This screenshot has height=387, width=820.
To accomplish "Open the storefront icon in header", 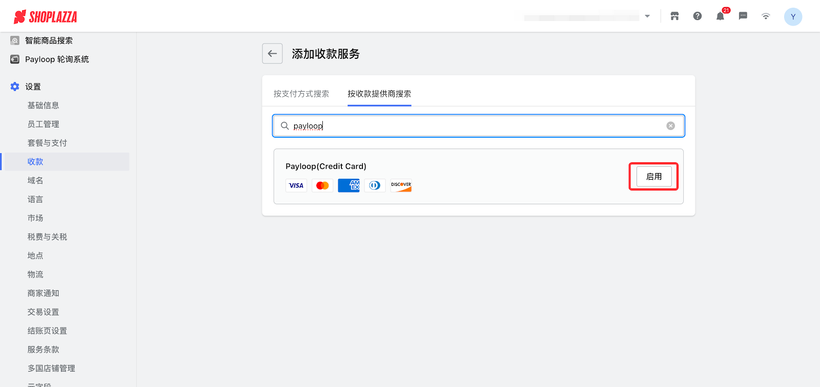I will click(674, 16).
